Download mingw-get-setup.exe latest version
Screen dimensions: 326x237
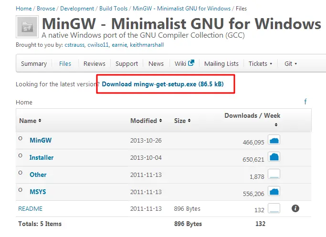(x=163, y=84)
